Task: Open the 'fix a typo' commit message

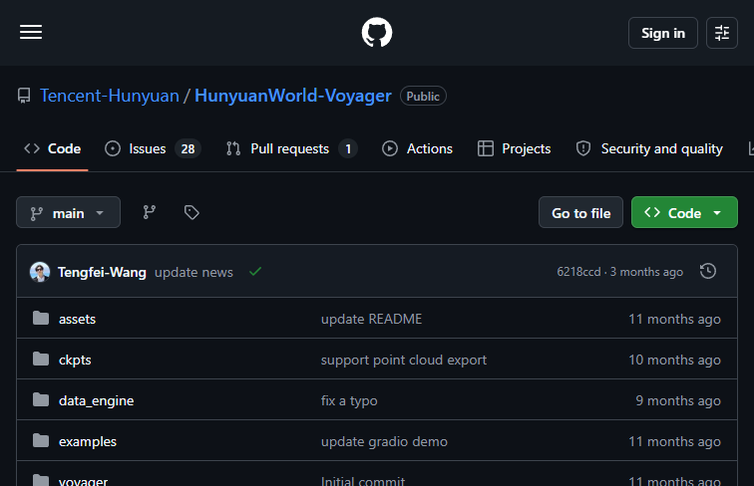Action: [349, 401]
